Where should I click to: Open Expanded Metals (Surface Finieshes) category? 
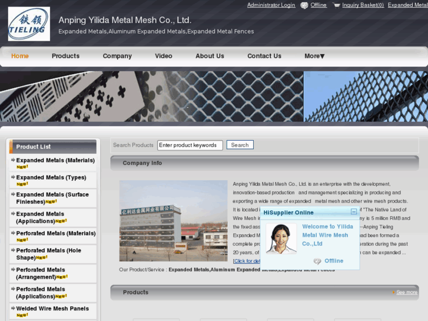(52, 198)
